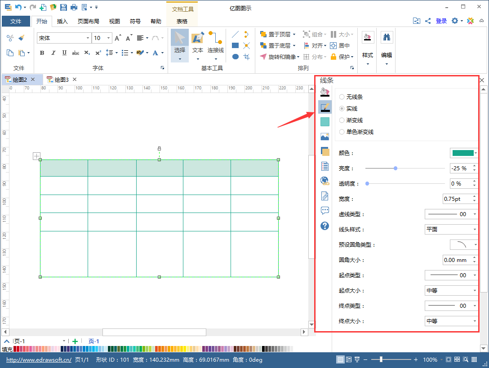The image size is (489, 368).
Task: Switch to the 绘图3 document tab
Action: pos(62,80)
